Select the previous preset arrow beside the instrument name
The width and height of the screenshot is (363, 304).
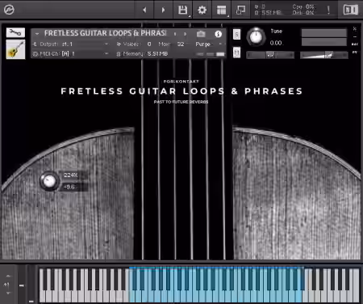point(175,34)
